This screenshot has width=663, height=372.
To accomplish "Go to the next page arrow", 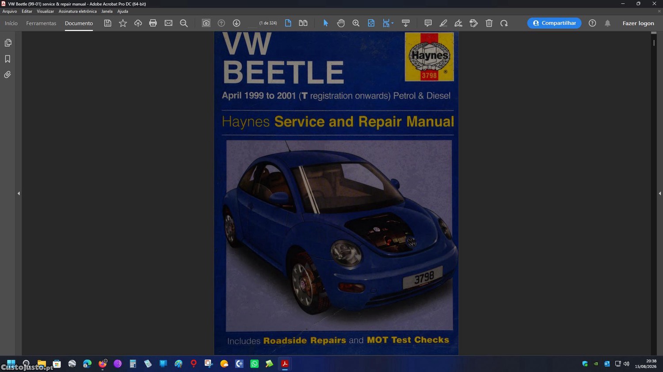I will point(236,23).
